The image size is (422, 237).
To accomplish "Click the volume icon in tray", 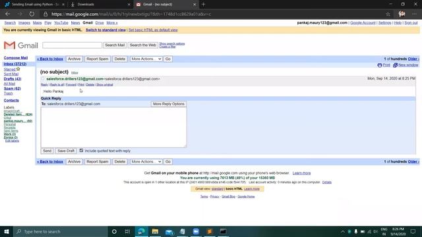I will pos(375,232).
